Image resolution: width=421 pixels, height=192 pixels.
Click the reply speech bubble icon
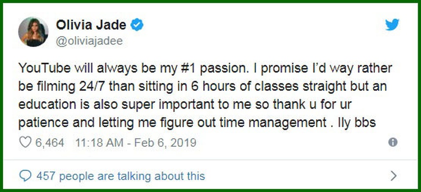[x=26, y=176]
